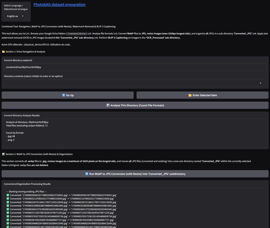Click the '- .png: 2' count line

(x=10, y=140)
